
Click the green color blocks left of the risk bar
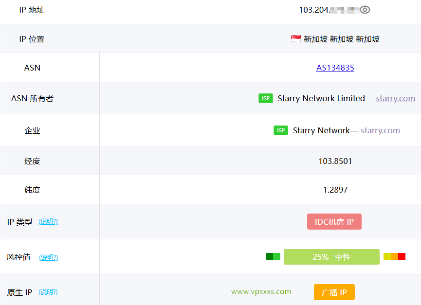tap(273, 256)
